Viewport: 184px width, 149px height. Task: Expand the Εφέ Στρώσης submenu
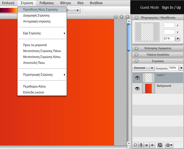coord(42,33)
